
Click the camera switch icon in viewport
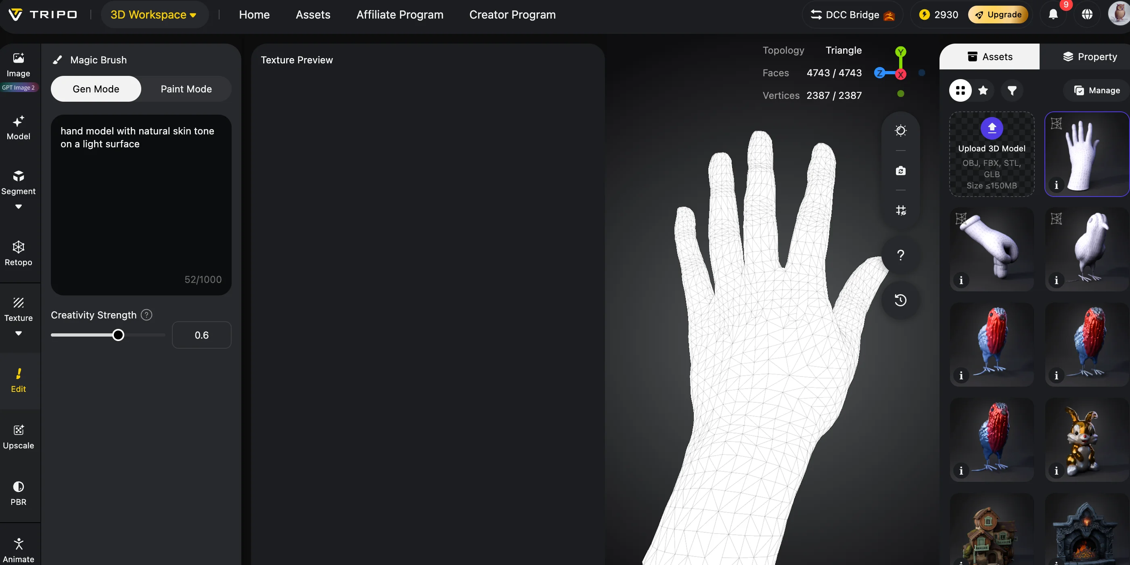pos(900,171)
